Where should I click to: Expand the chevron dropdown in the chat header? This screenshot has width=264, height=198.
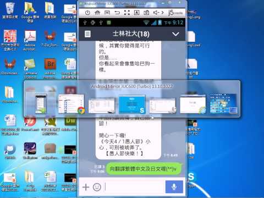click(x=175, y=34)
